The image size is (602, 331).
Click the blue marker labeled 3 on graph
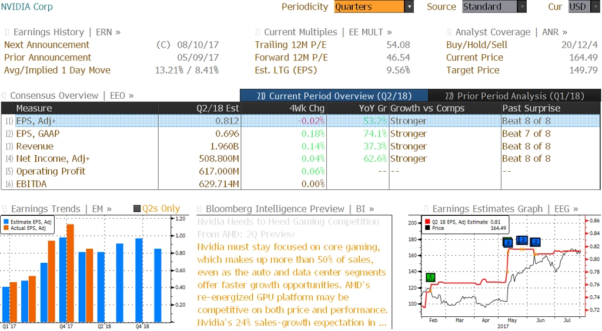(522, 240)
